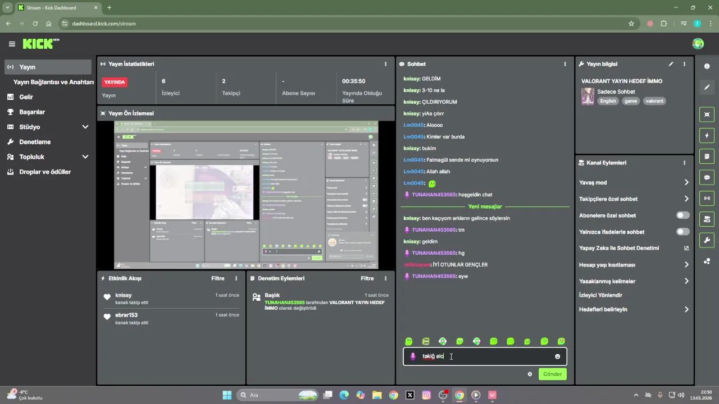
Task: Click knissy in Etkinlik Akışı
Action: pyautogui.click(x=124, y=295)
